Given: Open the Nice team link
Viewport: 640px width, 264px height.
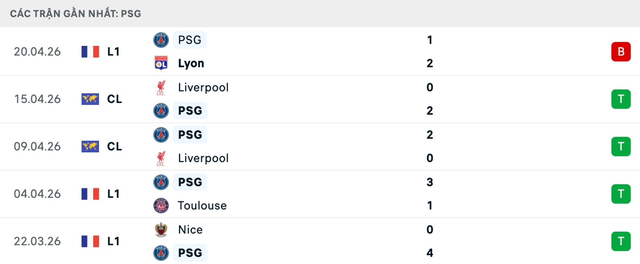Looking at the screenshot, I should (x=190, y=230).
